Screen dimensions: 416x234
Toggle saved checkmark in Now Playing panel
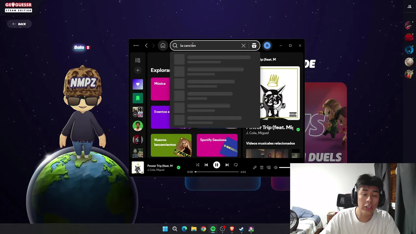(x=298, y=129)
